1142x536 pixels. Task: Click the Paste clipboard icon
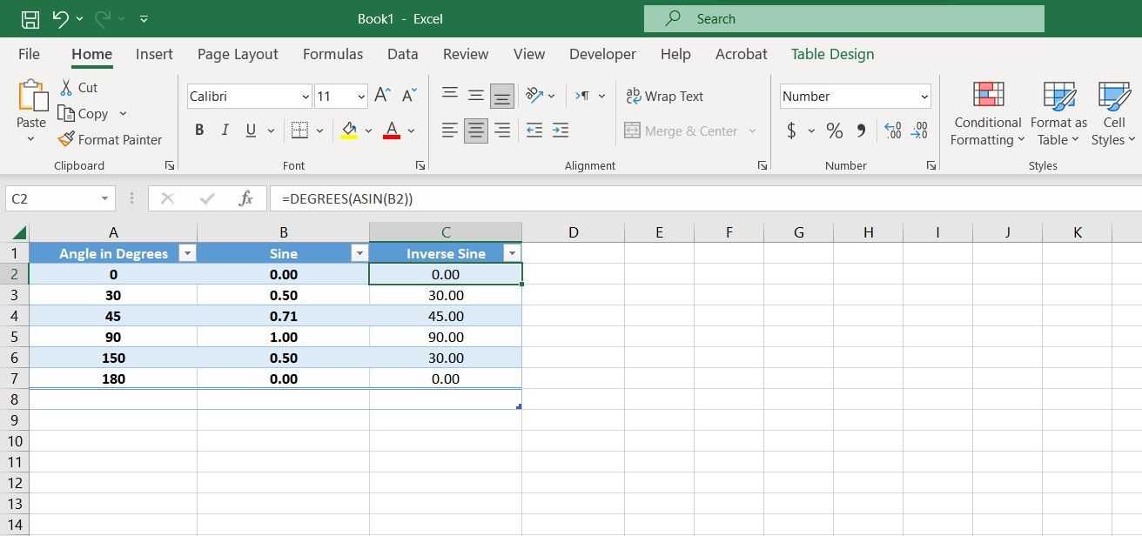[32, 96]
